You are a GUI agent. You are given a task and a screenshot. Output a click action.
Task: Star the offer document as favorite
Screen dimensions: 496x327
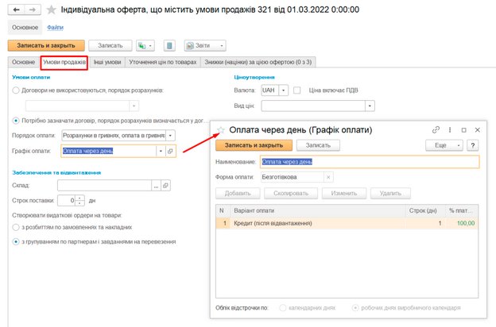[x=52, y=10]
